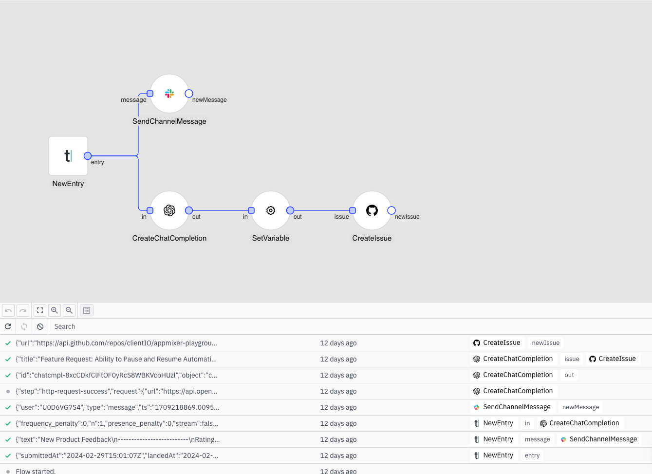This screenshot has width=652, height=474.
Task: Open the api.github.com url log entry
Action: pyautogui.click(x=116, y=343)
